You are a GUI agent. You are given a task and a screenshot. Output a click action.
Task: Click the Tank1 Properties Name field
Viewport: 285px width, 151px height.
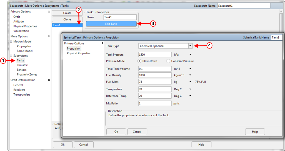pyautogui.click(x=120, y=17)
